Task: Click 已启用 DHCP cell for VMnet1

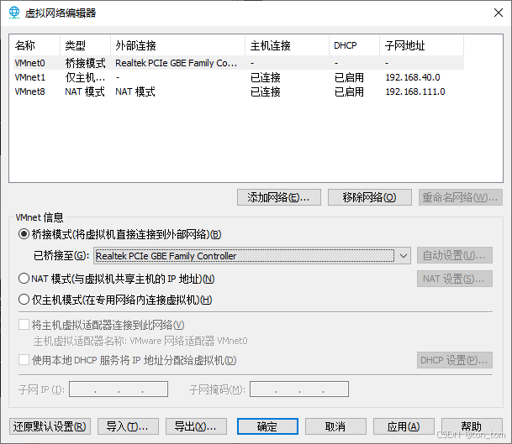Action: (349, 77)
